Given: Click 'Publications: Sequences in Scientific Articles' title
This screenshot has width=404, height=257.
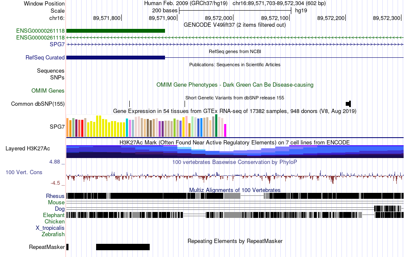Looking at the screenshot, I should click(235, 65).
